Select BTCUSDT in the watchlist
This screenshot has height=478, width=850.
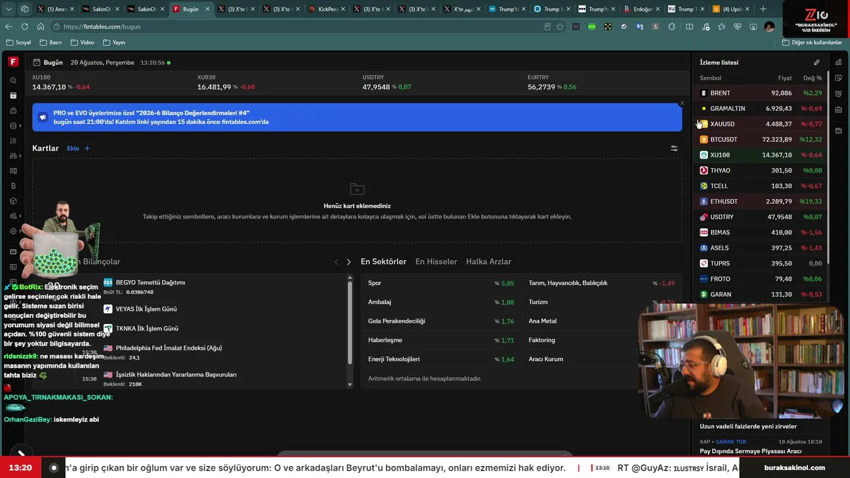(761, 140)
